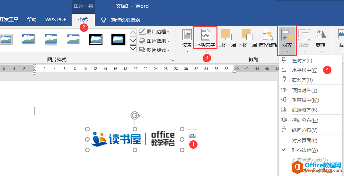Open the 位置 position menu
The image size is (344, 176).
(x=187, y=41)
